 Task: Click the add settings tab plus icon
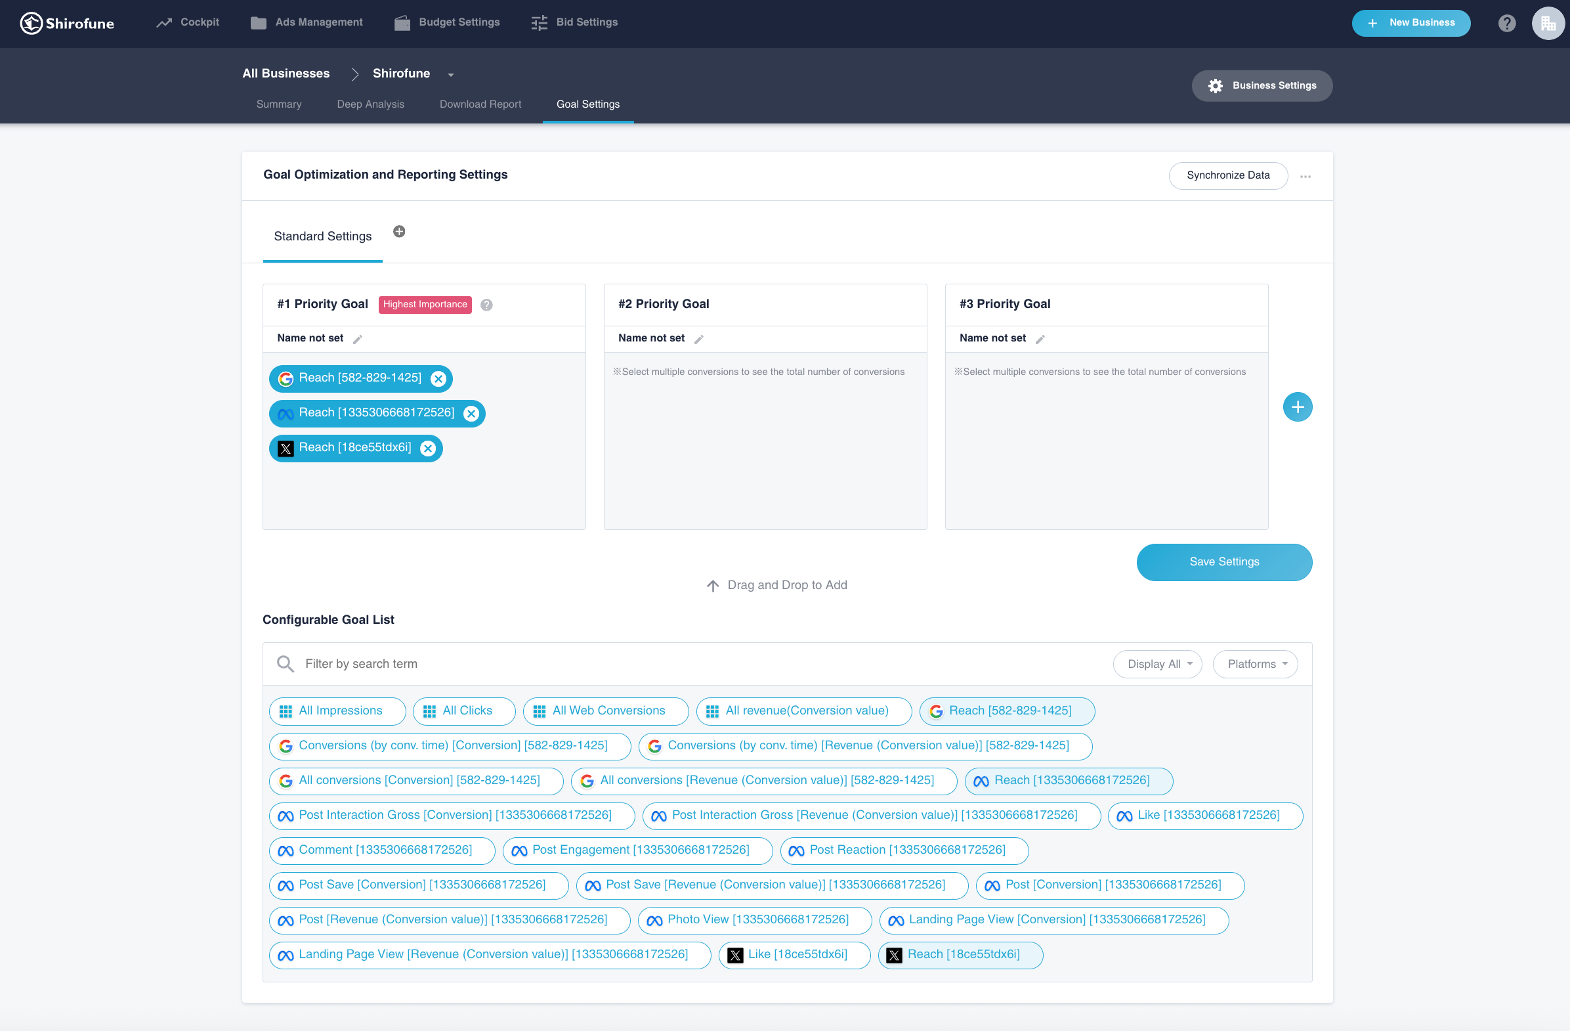399,232
